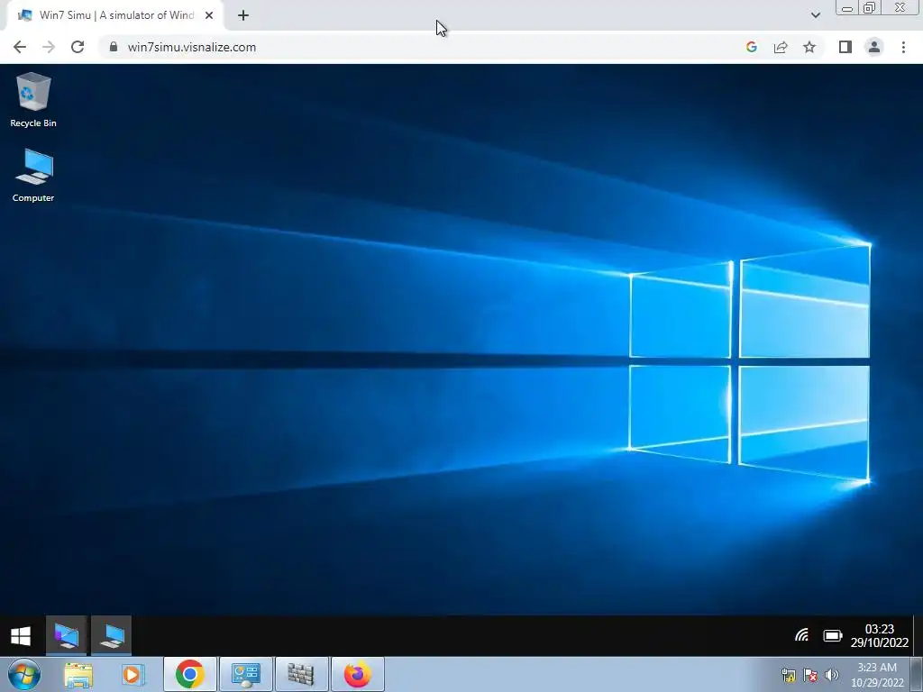Click the browser forward arrow

pos(49,47)
